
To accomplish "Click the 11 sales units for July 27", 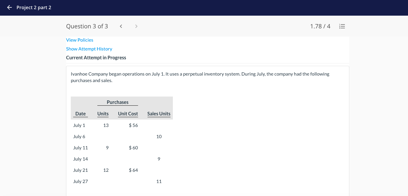I will 159,181.
